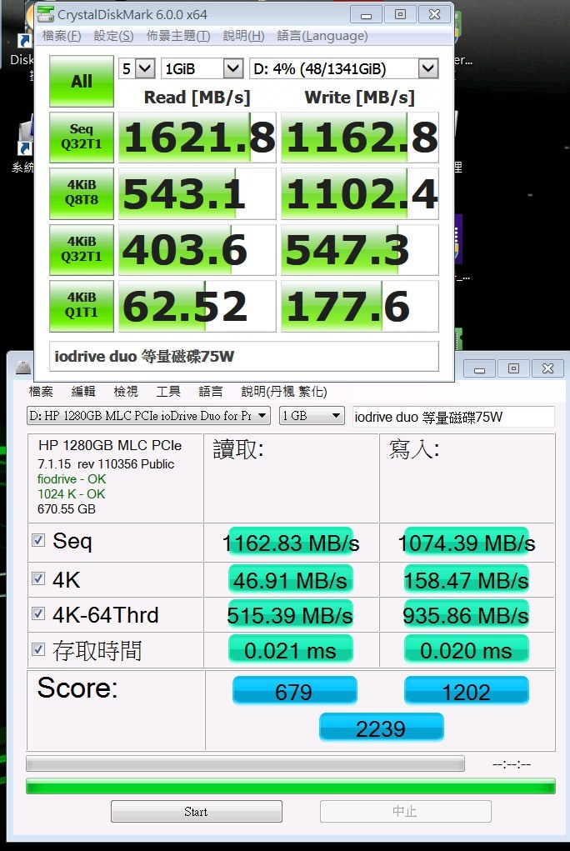This screenshot has width=570, height=851.
Task: Click the 4KiB Q8T8 read value 543.1
Action: coord(197,193)
